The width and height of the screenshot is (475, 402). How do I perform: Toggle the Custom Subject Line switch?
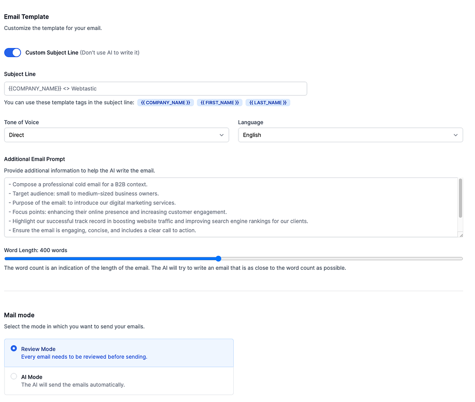tap(13, 52)
